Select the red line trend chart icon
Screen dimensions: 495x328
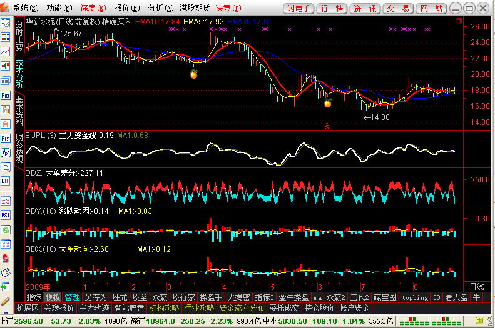tap(6, 52)
